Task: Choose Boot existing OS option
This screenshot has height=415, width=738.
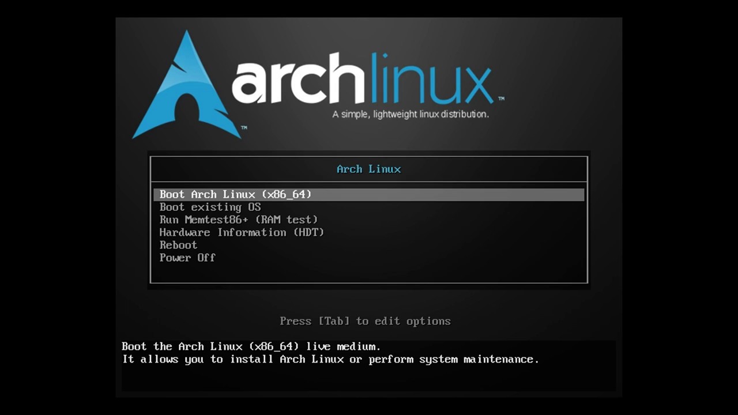Action: click(210, 207)
